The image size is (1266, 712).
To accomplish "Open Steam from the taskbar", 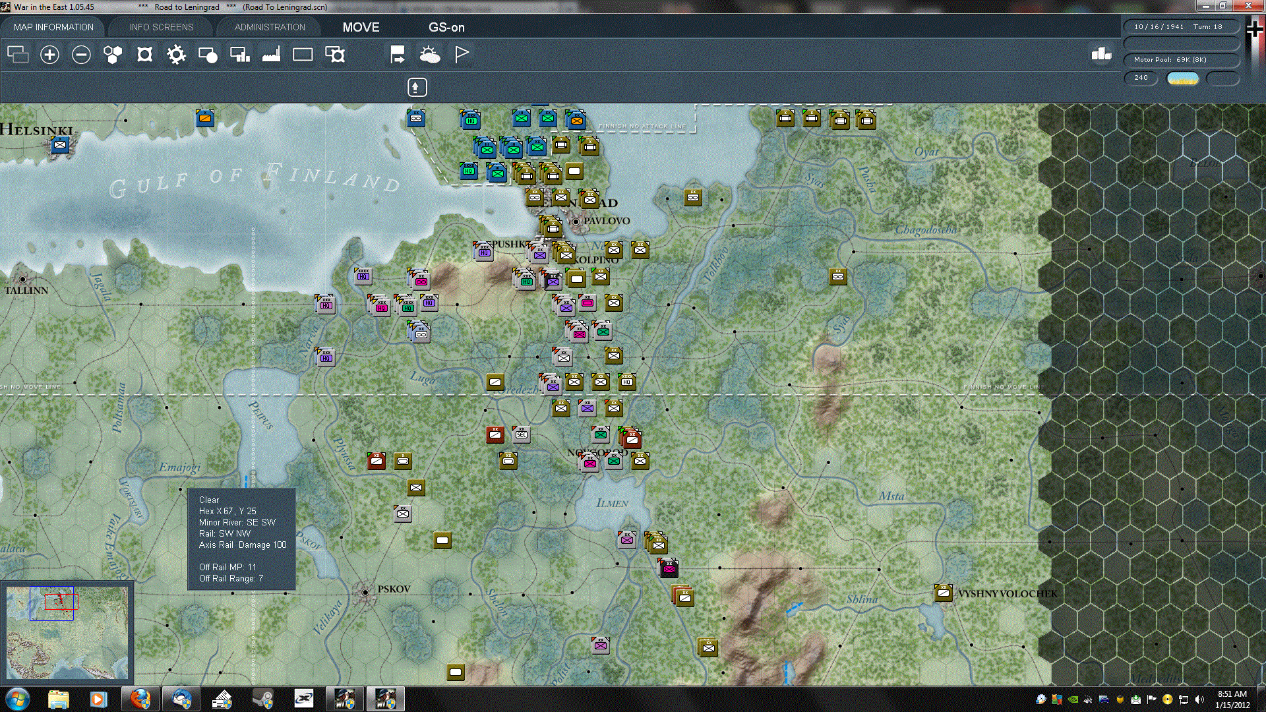I will [263, 699].
